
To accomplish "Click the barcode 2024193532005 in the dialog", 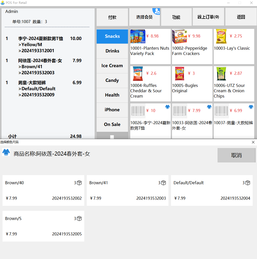I will 67,234.
